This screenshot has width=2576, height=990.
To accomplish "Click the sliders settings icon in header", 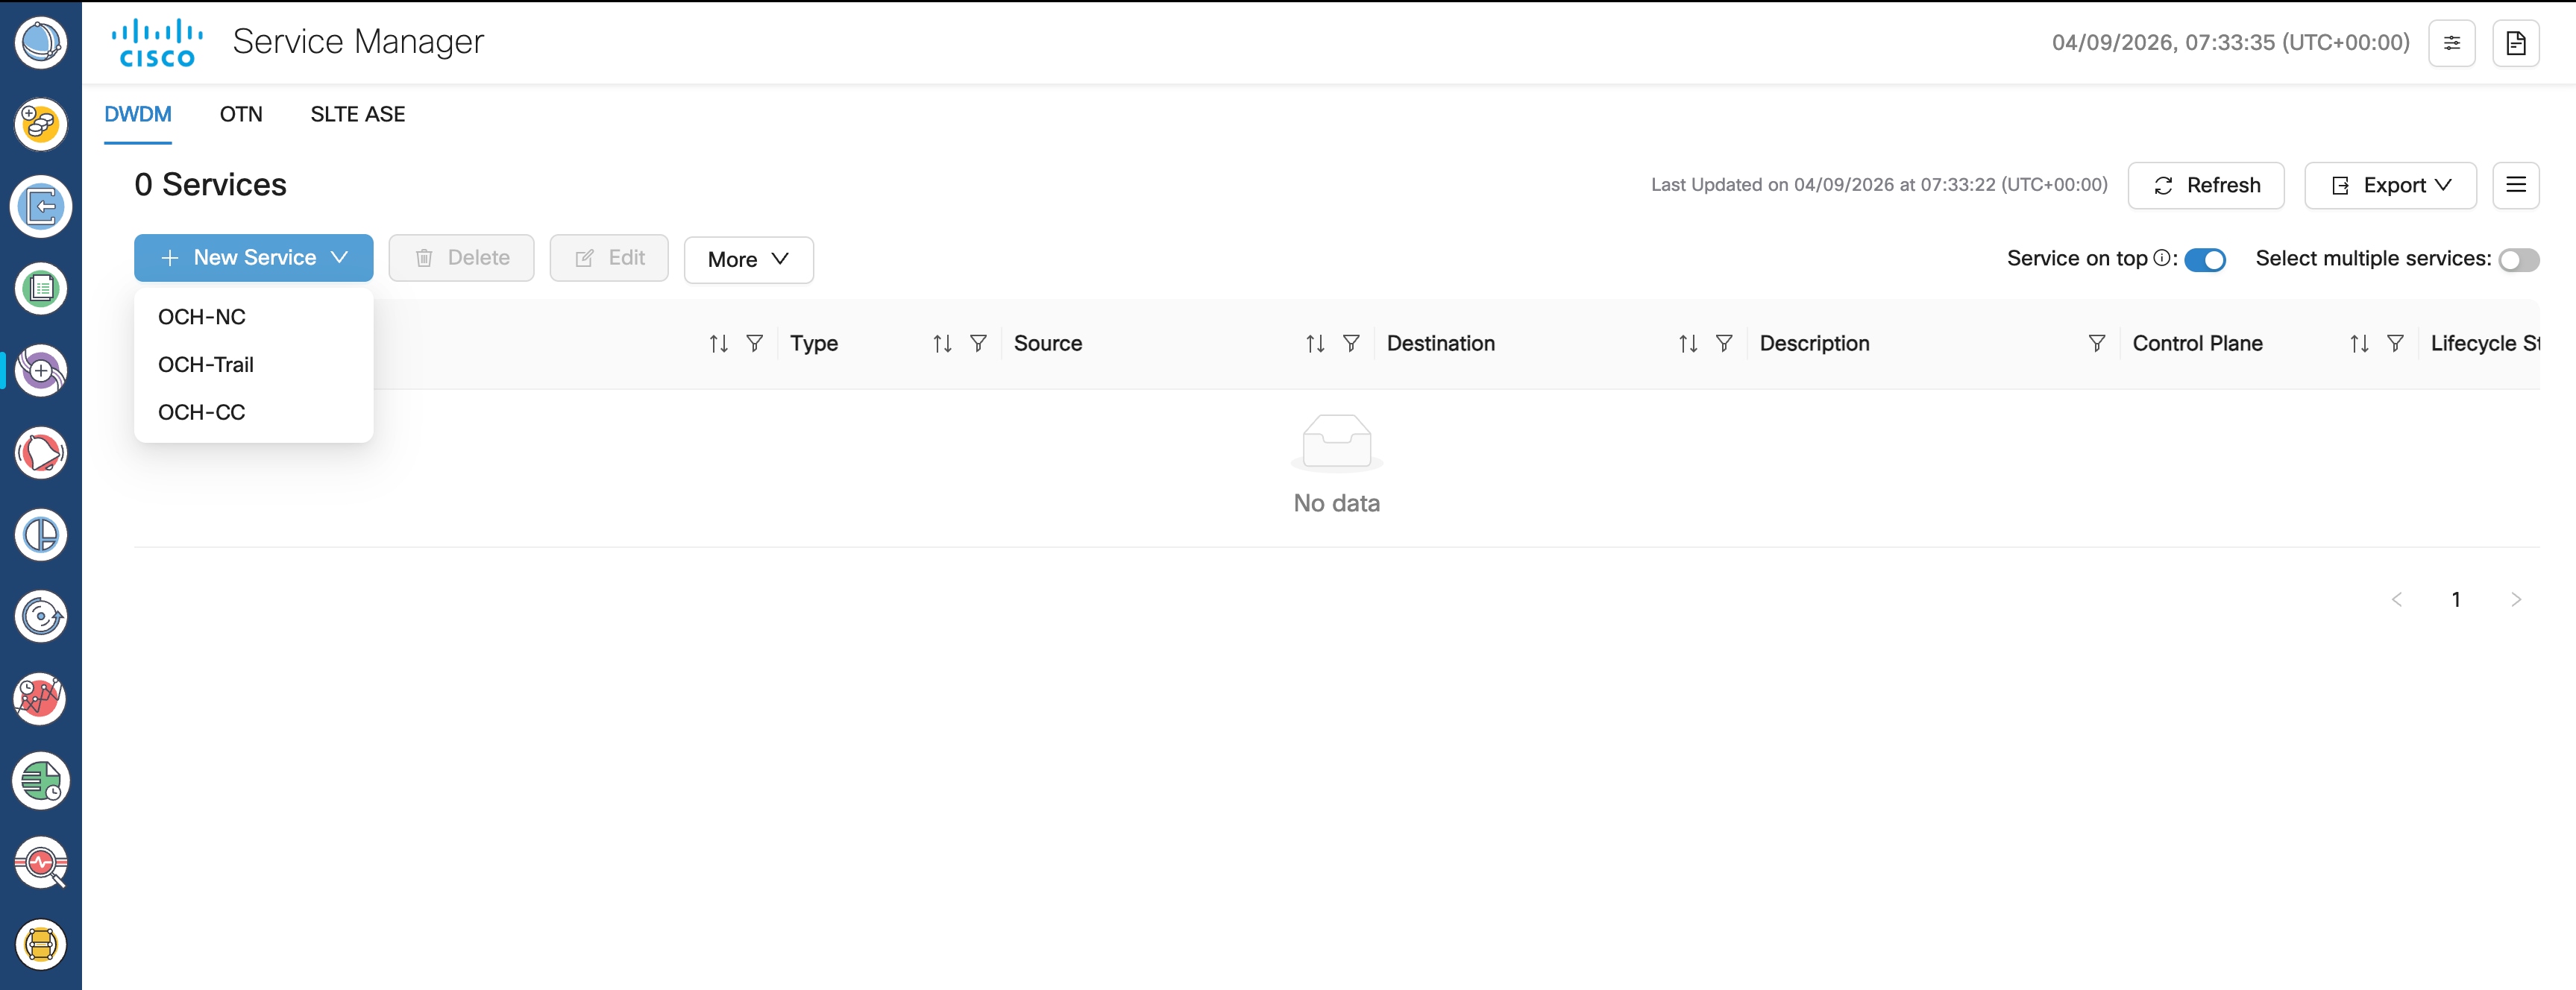I will (x=2451, y=43).
